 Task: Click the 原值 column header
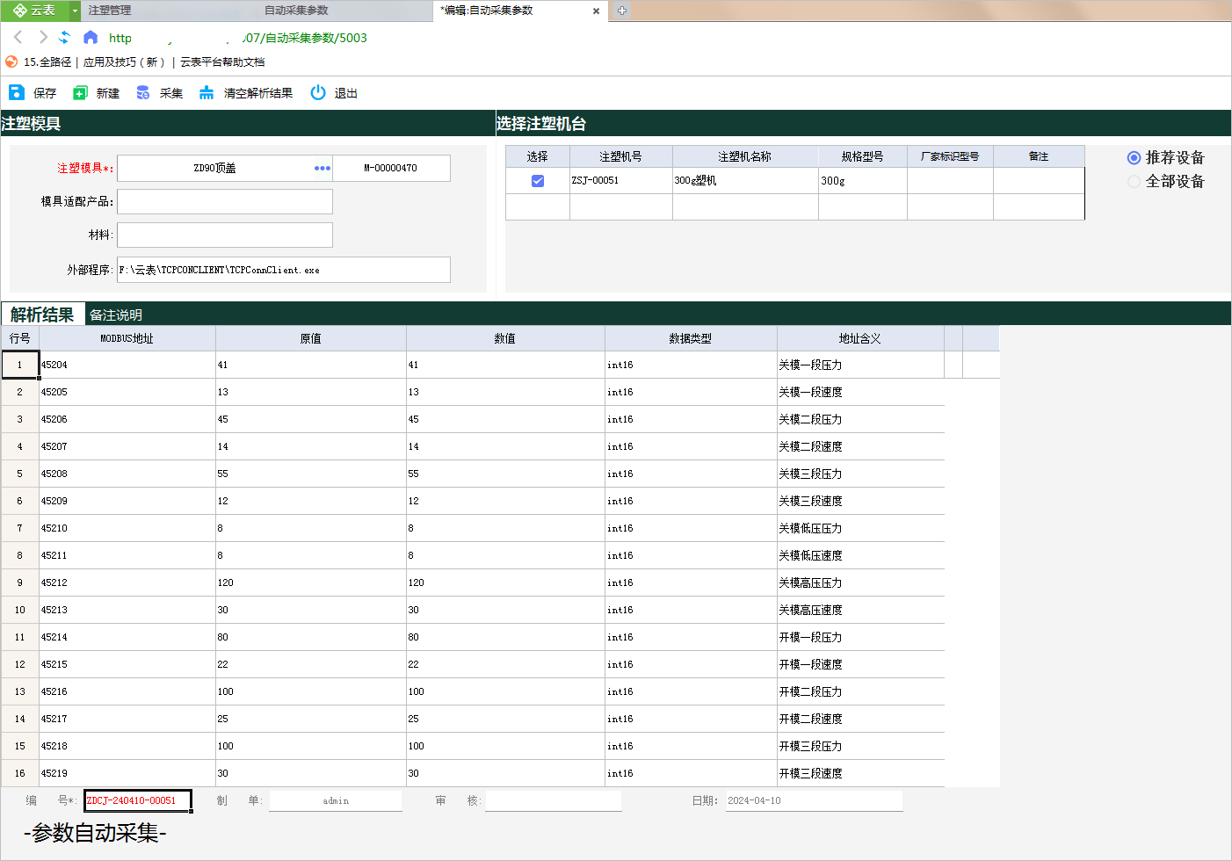311,338
